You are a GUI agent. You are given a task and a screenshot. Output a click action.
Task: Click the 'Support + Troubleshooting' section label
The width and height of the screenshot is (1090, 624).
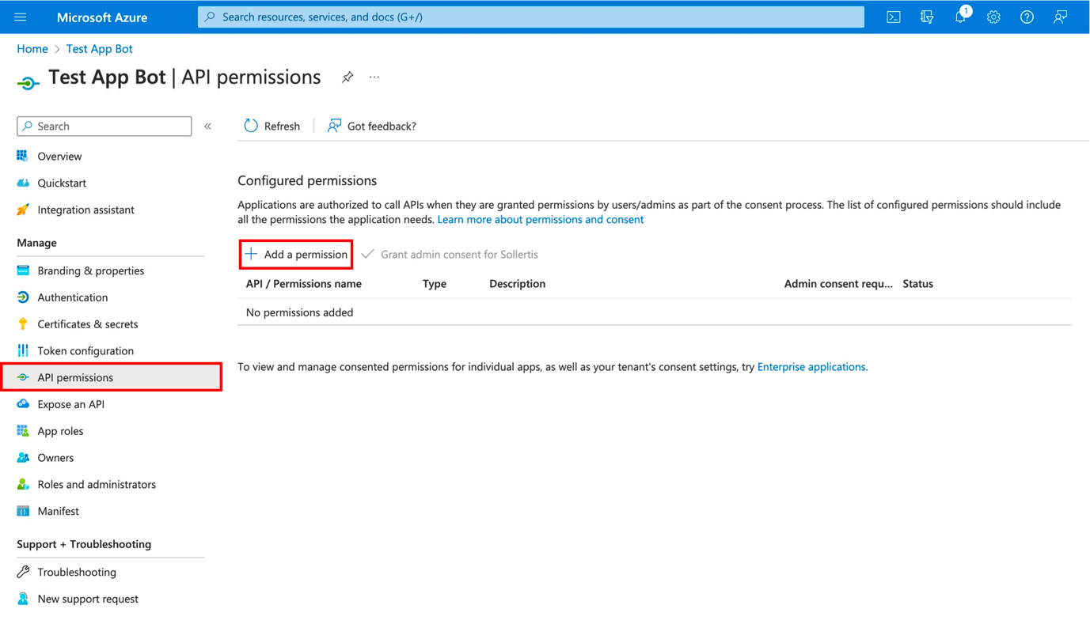84,544
